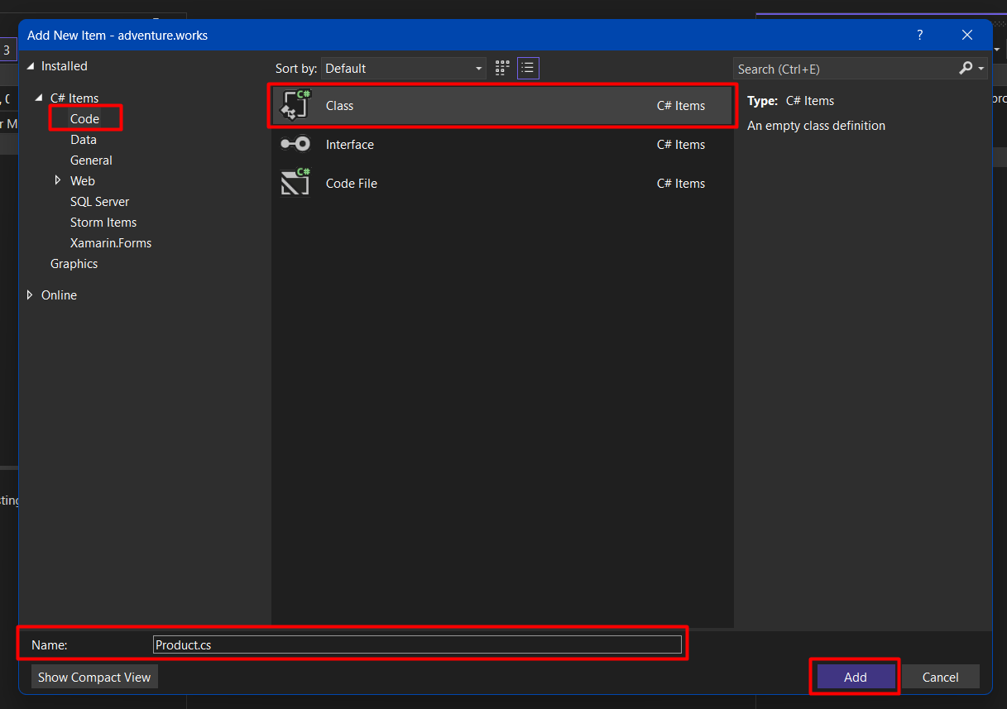Select the SQL Server category
Viewport: 1007px width, 709px height.
coord(99,202)
